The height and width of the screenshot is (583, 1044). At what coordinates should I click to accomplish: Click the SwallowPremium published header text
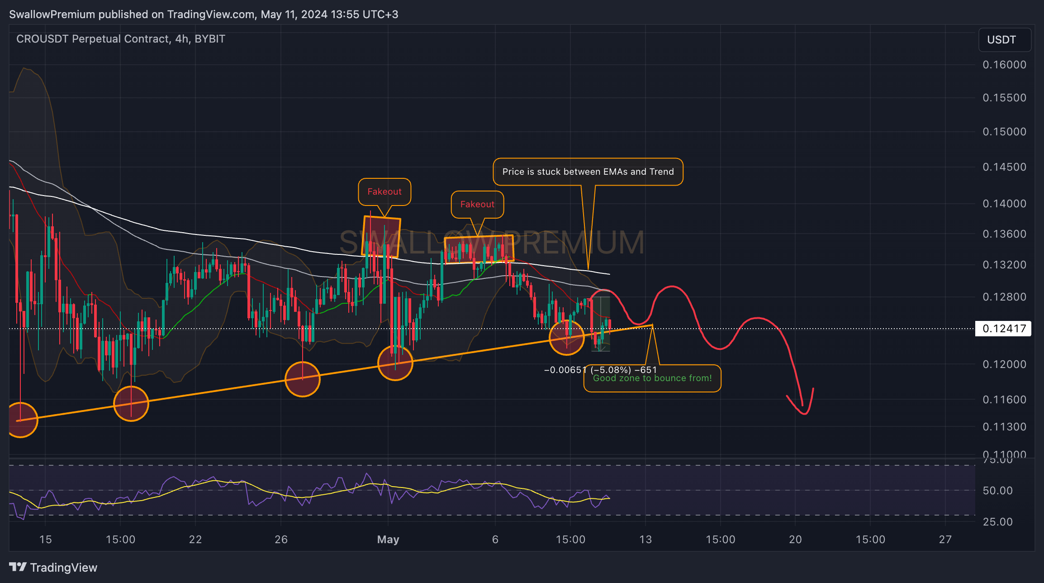(x=204, y=14)
